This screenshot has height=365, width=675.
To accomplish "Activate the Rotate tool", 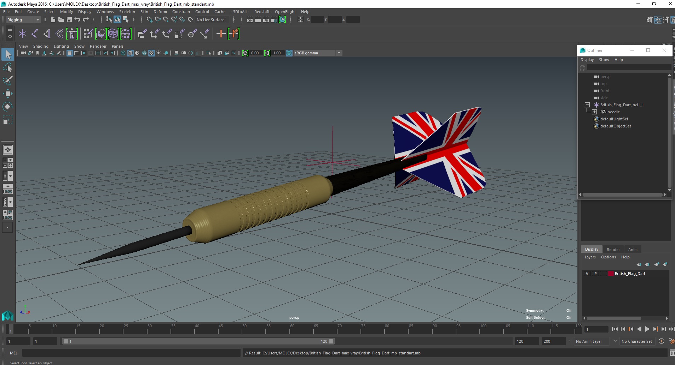I will pos(8,107).
